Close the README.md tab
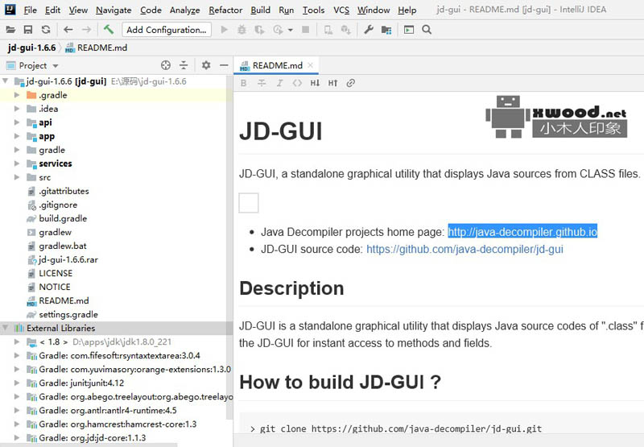 click(311, 65)
